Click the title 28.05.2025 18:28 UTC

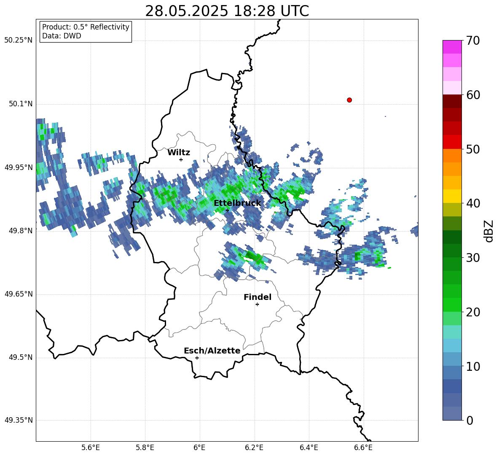click(227, 11)
